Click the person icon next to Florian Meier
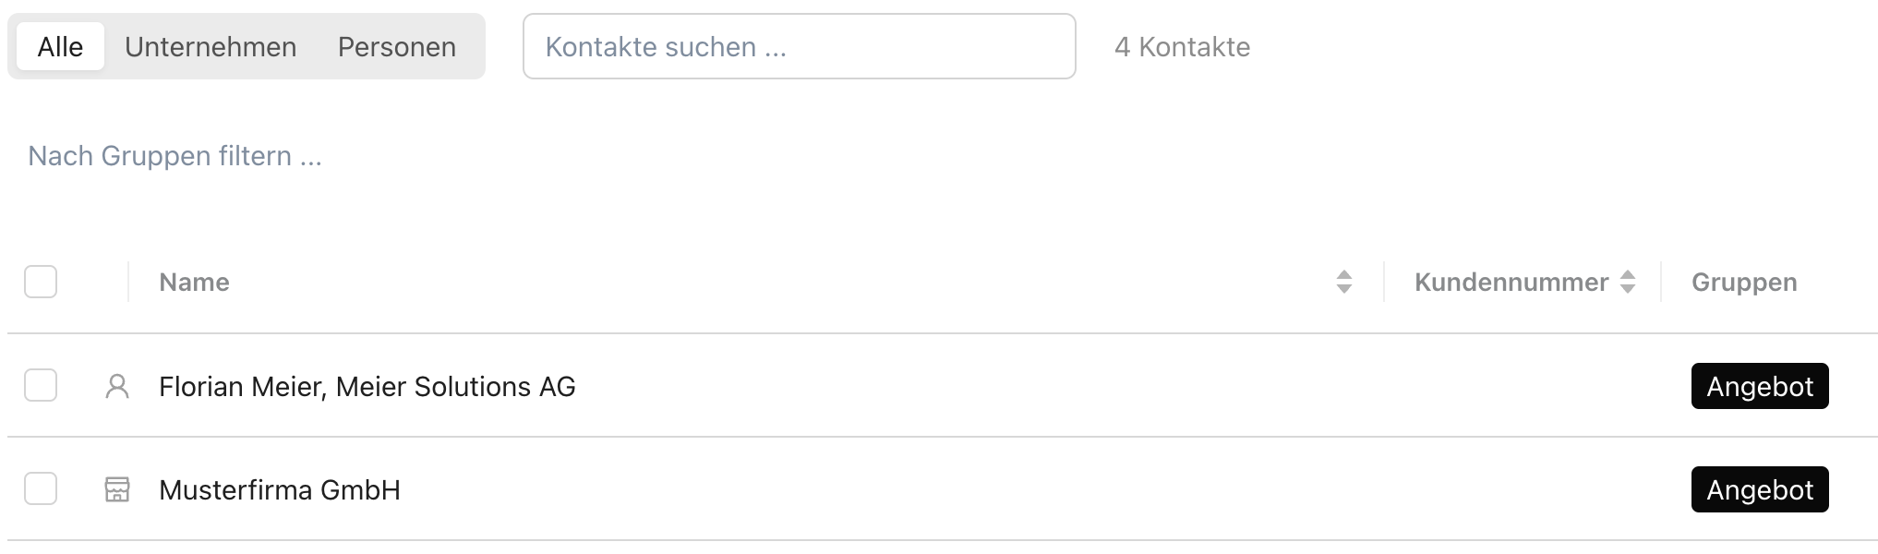This screenshot has height=554, width=1878. pyautogui.click(x=118, y=386)
